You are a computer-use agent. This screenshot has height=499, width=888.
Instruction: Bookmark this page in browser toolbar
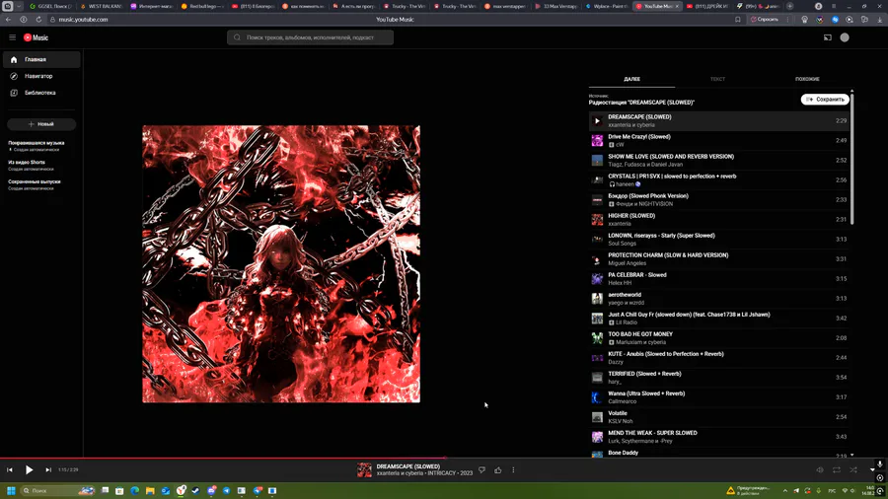[x=737, y=20]
